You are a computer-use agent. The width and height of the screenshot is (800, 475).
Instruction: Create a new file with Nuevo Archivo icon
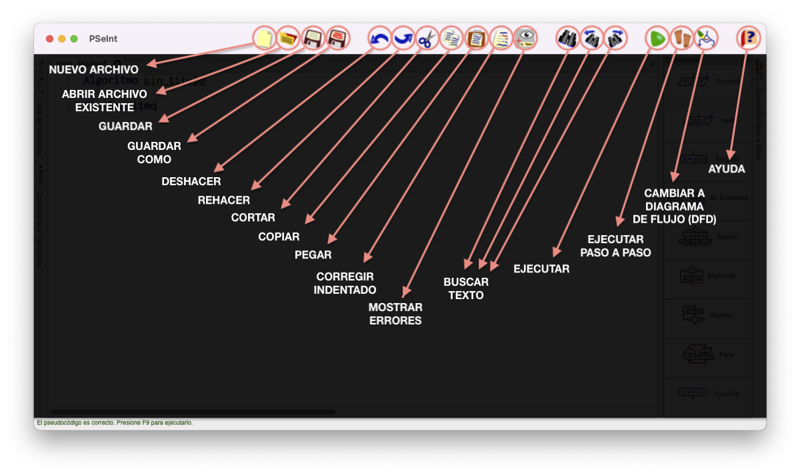coord(263,38)
